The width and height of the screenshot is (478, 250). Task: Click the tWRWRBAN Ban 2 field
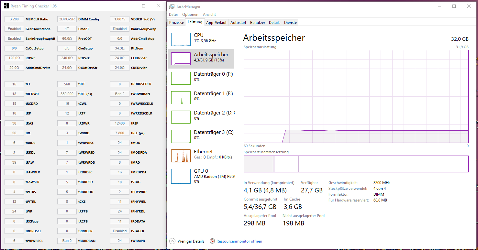click(120, 94)
